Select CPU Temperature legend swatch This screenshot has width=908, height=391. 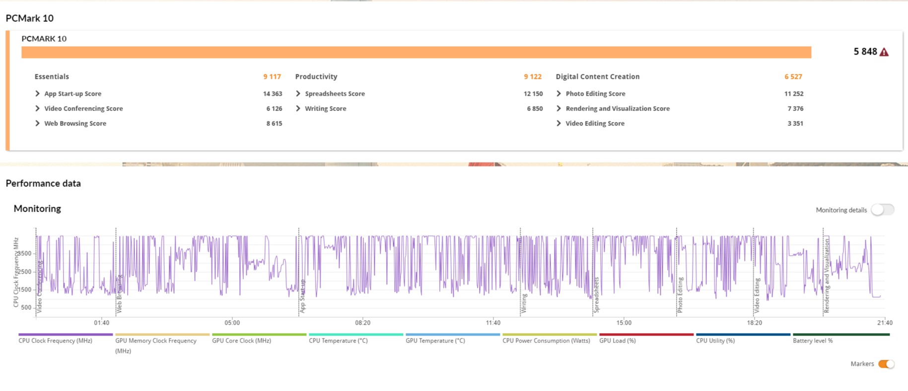356,335
